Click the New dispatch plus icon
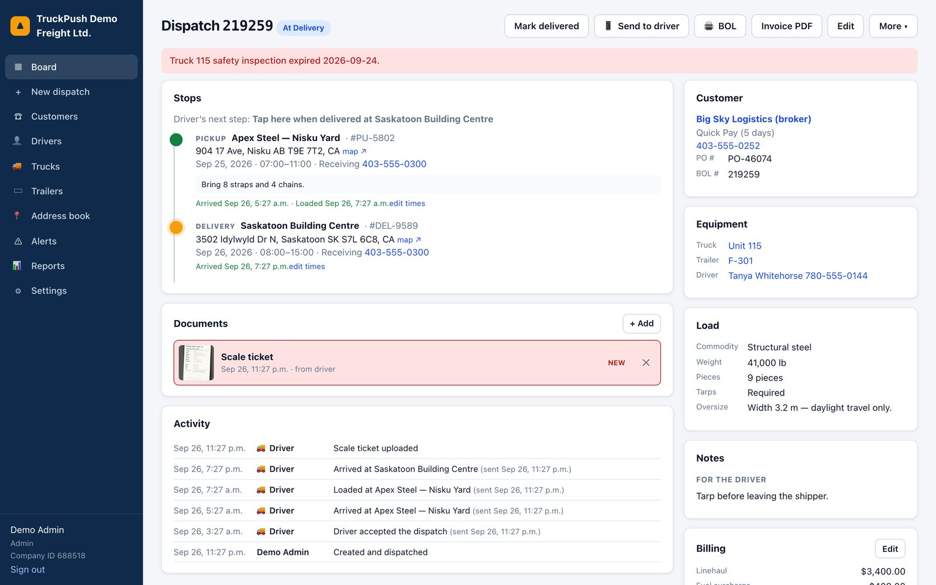This screenshot has height=585, width=936. click(18, 92)
